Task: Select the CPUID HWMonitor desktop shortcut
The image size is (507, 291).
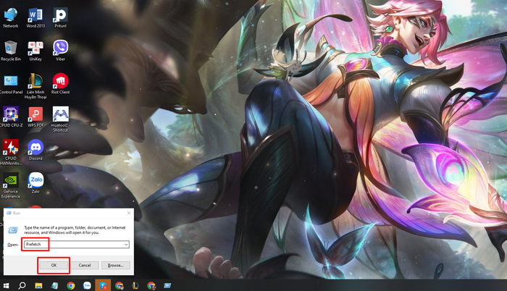Action: 11,152
